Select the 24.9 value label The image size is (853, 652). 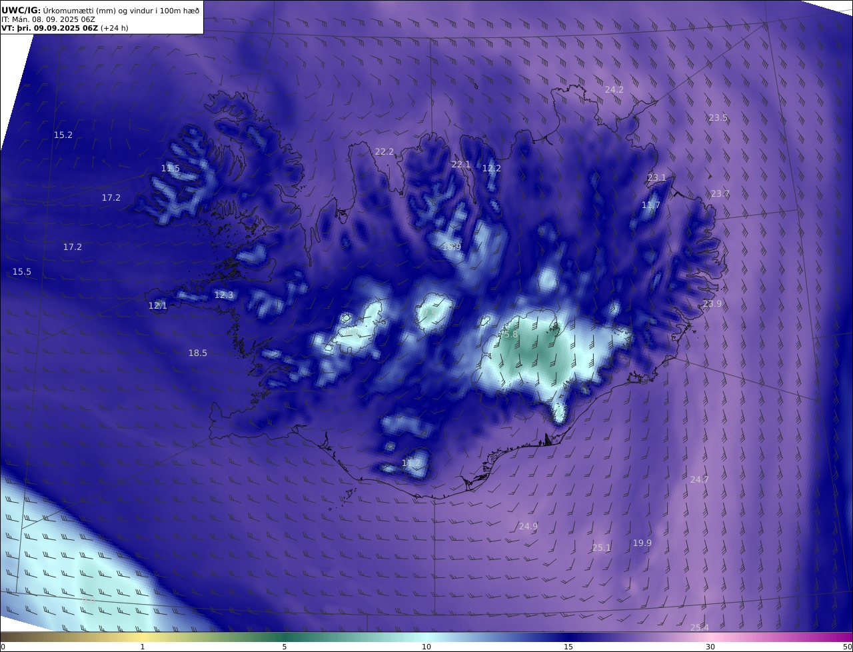point(528,526)
